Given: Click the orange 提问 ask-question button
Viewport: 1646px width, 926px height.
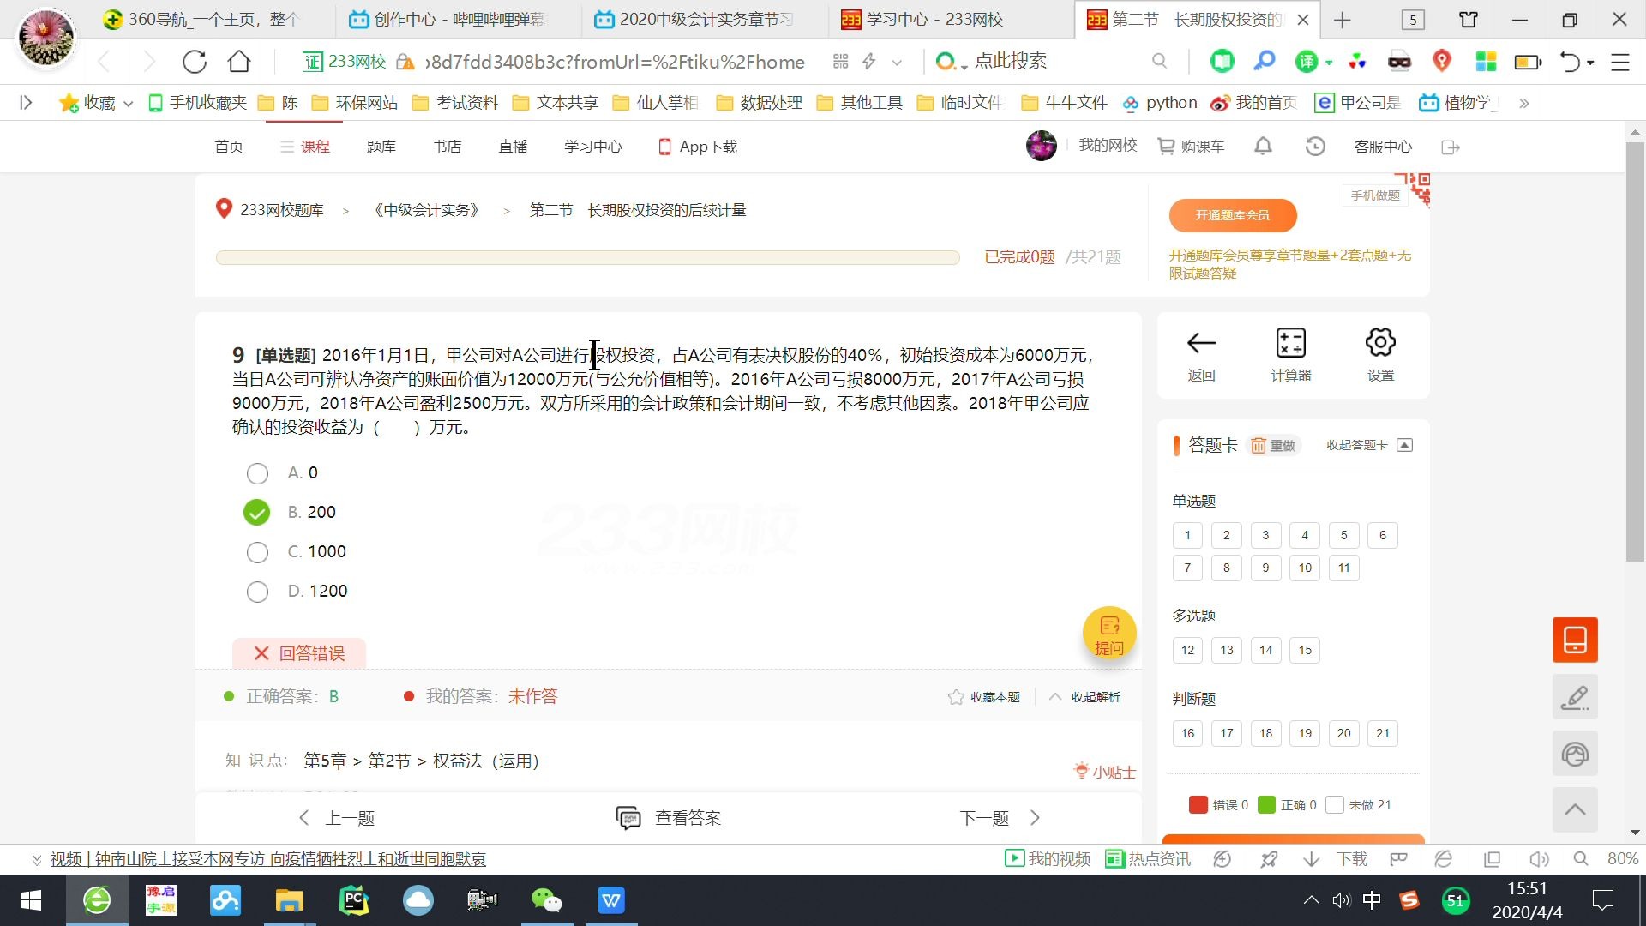Looking at the screenshot, I should [1108, 634].
